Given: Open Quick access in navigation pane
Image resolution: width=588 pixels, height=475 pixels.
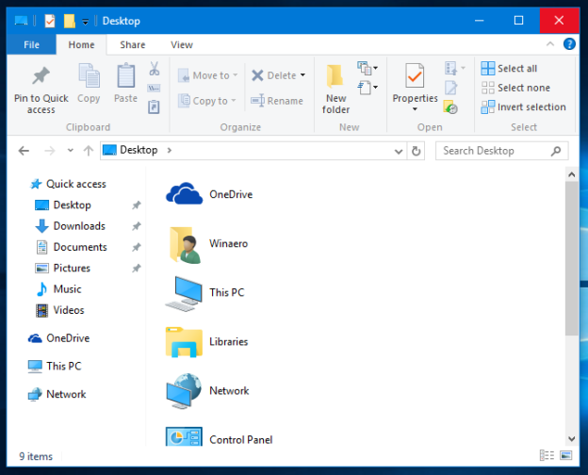Looking at the screenshot, I should 68,184.
